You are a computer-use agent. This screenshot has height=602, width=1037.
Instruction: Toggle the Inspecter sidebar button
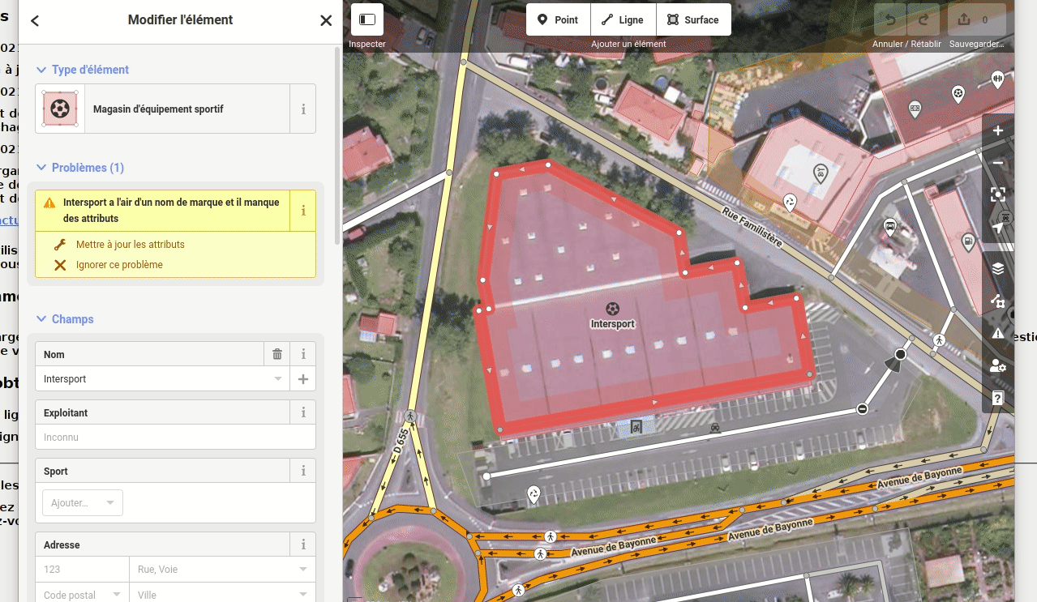click(367, 19)
